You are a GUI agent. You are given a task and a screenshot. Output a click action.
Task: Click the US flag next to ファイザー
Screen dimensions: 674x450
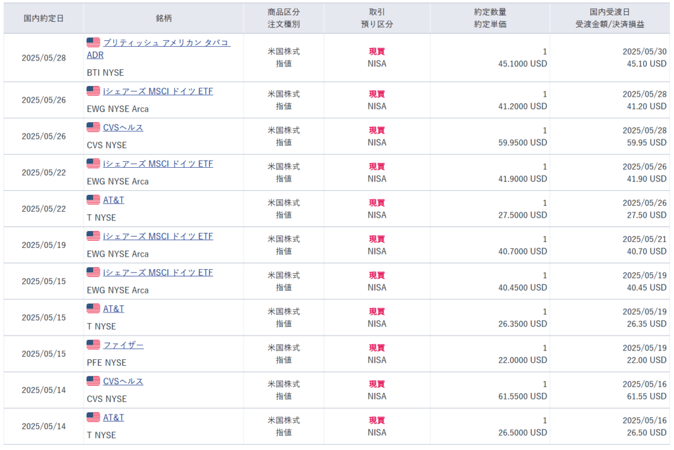pyautogui.click(x=93, y=345)
